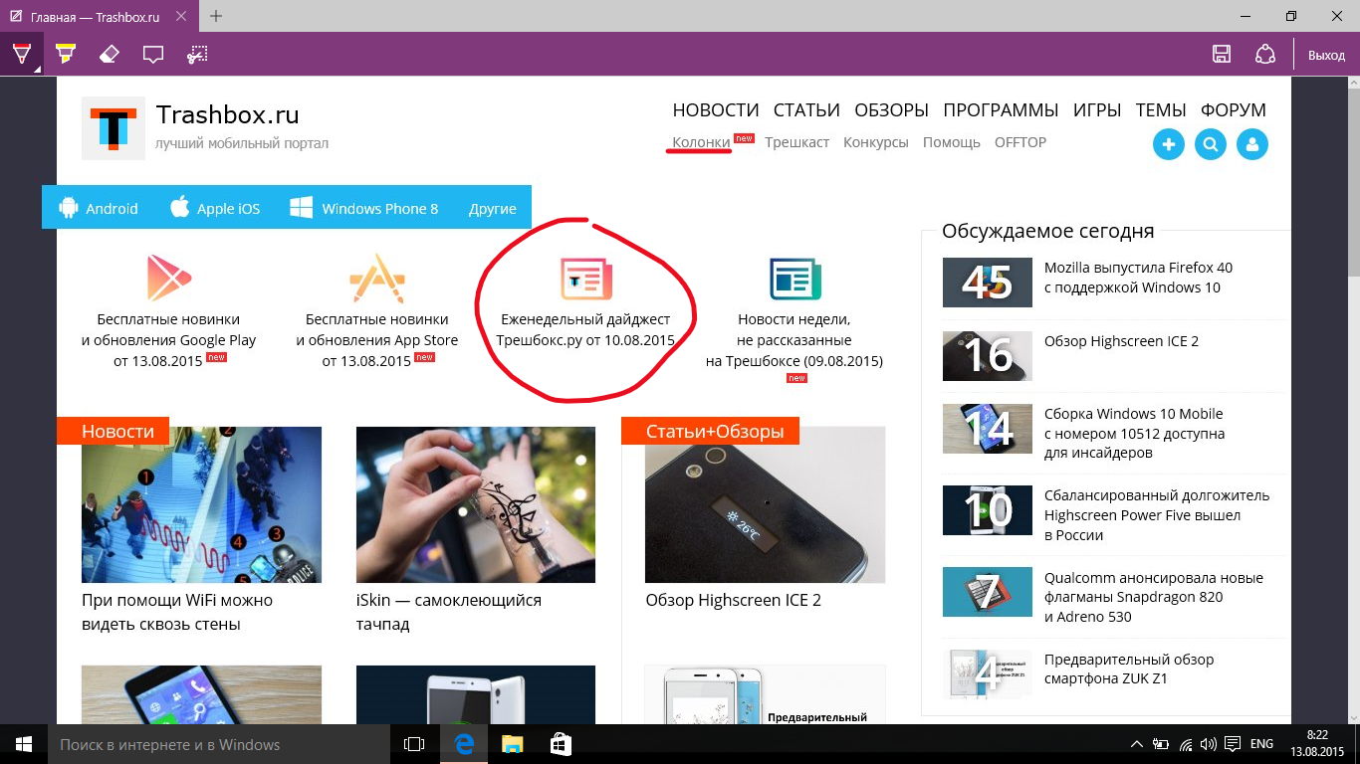
Task: Click the Новости недели newspaper icon
Action: [x=794, y=279]
